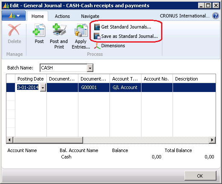Click Save as Standard Journal action
Image resolution: width=222 pixels, height=184 pixels.
pos(126,36)
